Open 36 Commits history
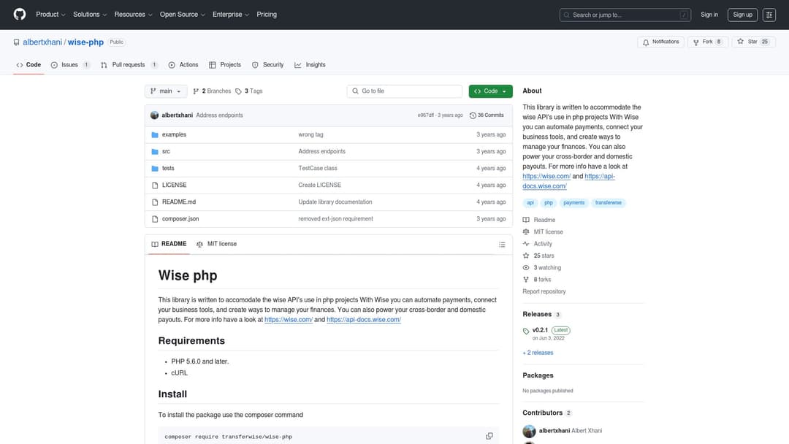Image resolution: width=789 pixels, height=444 pixels. pyautogui.click(x=487, y=115)
